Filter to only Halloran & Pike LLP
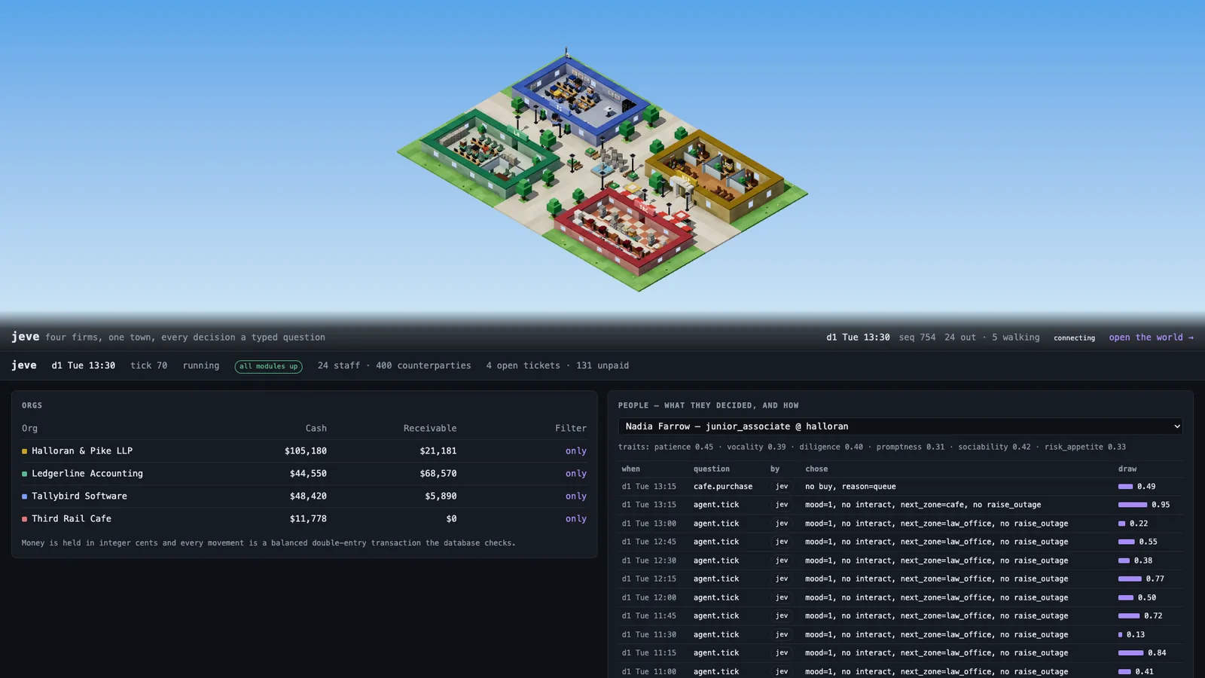 pos(575,451)
